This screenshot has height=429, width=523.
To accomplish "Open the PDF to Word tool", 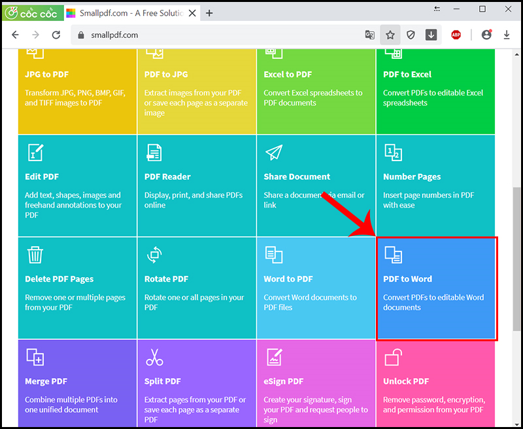I will tap(436, 288).
